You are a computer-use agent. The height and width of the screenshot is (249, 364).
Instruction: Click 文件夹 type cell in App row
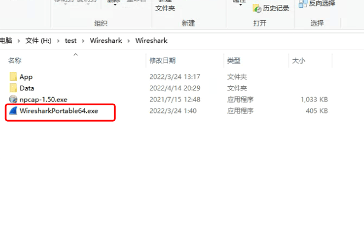237,77
